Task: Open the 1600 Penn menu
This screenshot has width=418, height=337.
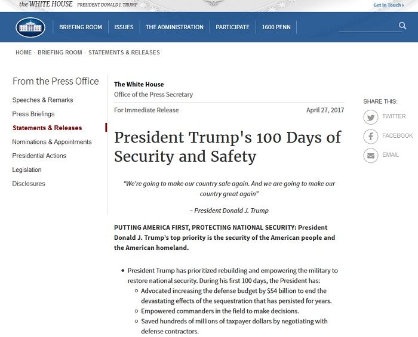Action: [x=276, y=27]
